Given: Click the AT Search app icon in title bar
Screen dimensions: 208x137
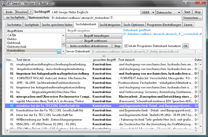Looking at the screenshot, I should (x=4, y=3).
